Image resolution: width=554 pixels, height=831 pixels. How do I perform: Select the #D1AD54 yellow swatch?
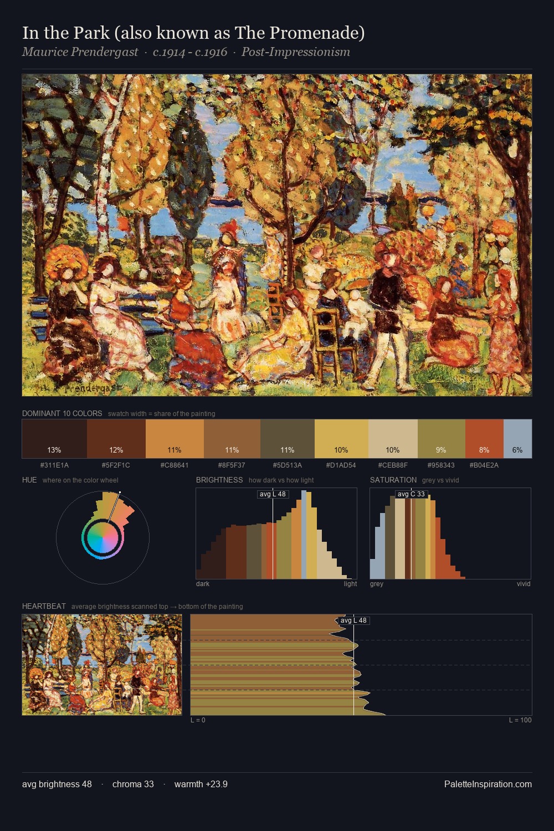click(341, 439)
